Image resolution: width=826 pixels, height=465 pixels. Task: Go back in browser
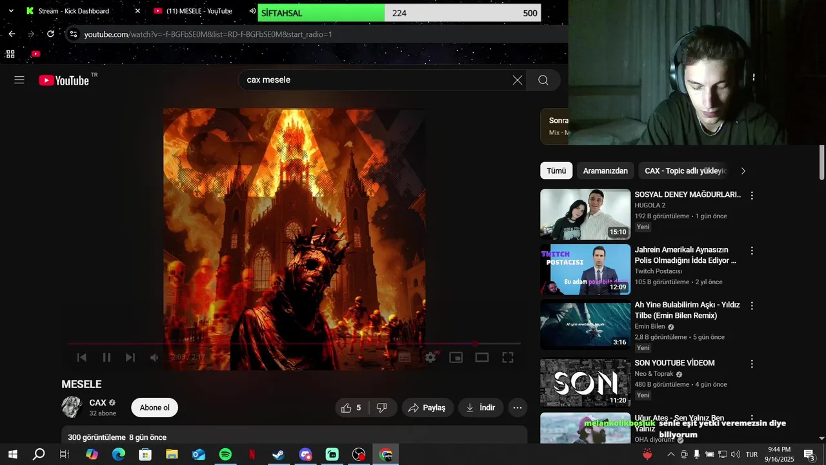[x=12, y=34]
